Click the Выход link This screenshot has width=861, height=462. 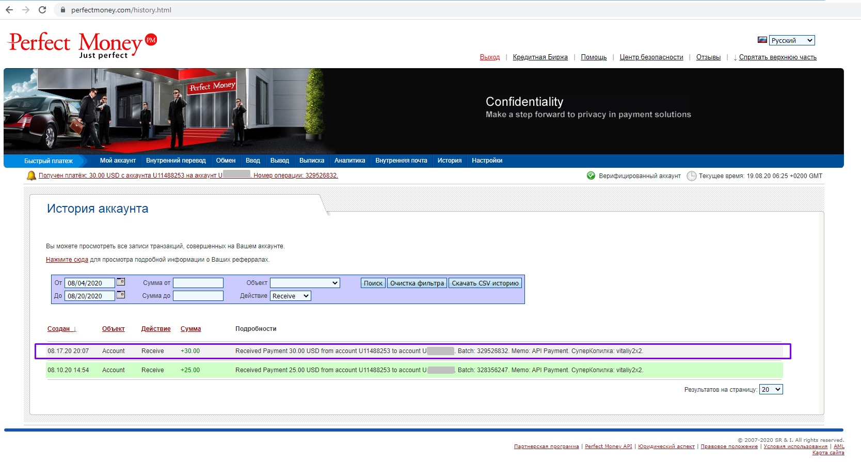(x=490, y=57)
